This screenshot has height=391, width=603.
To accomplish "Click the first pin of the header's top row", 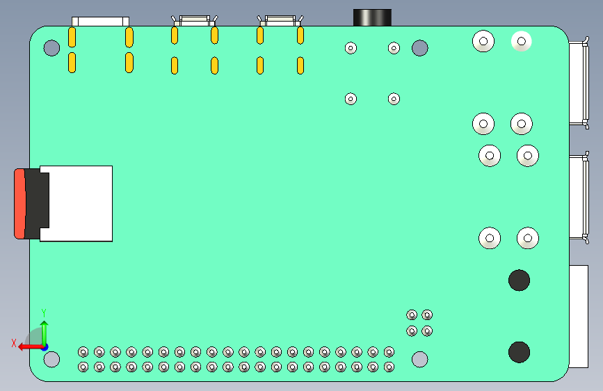I will 83,352.
